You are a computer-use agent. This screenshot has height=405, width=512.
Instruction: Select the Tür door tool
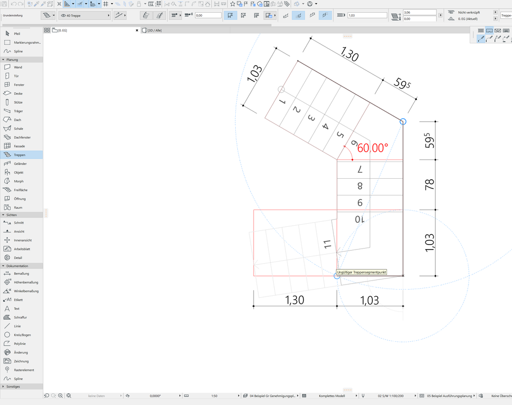tap(22, 76)
